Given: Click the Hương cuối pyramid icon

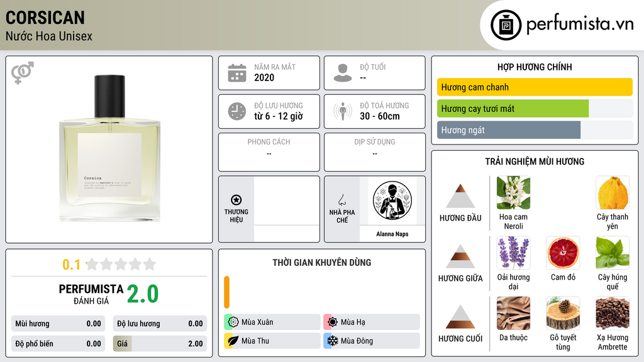Looking at the screenshot, I should coord(460,317).
